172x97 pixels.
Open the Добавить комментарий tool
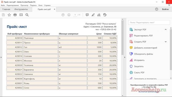[x=143, y=48]
